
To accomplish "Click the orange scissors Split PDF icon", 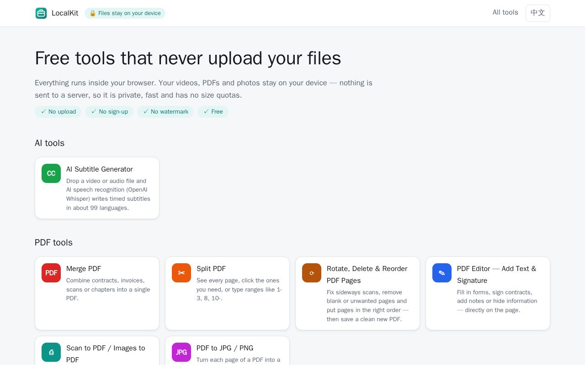I will point(181,273).
